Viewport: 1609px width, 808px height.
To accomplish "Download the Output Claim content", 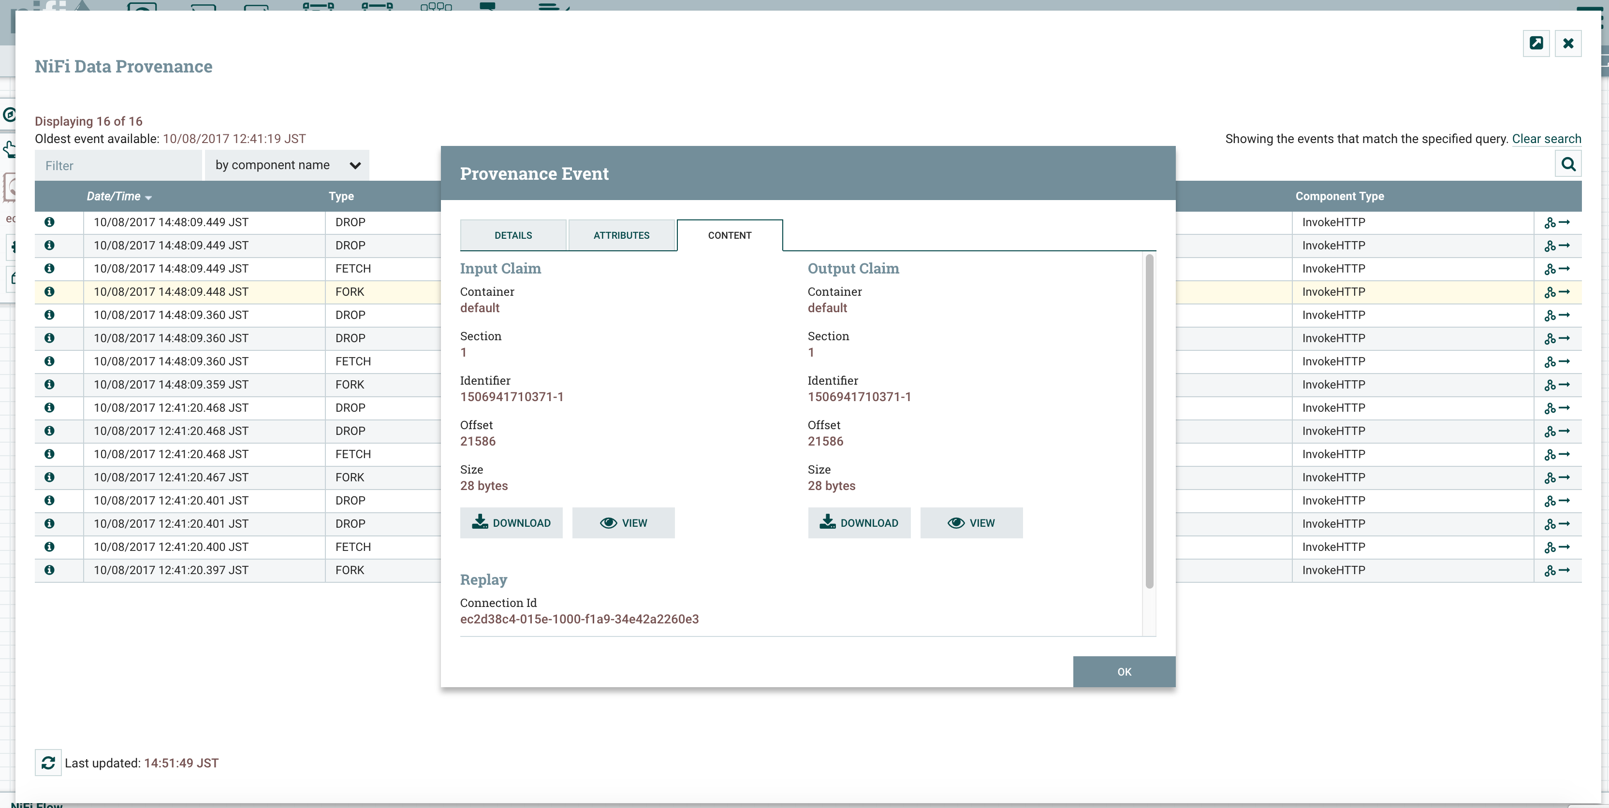I will pyautogui.click(x=859, y=523).
